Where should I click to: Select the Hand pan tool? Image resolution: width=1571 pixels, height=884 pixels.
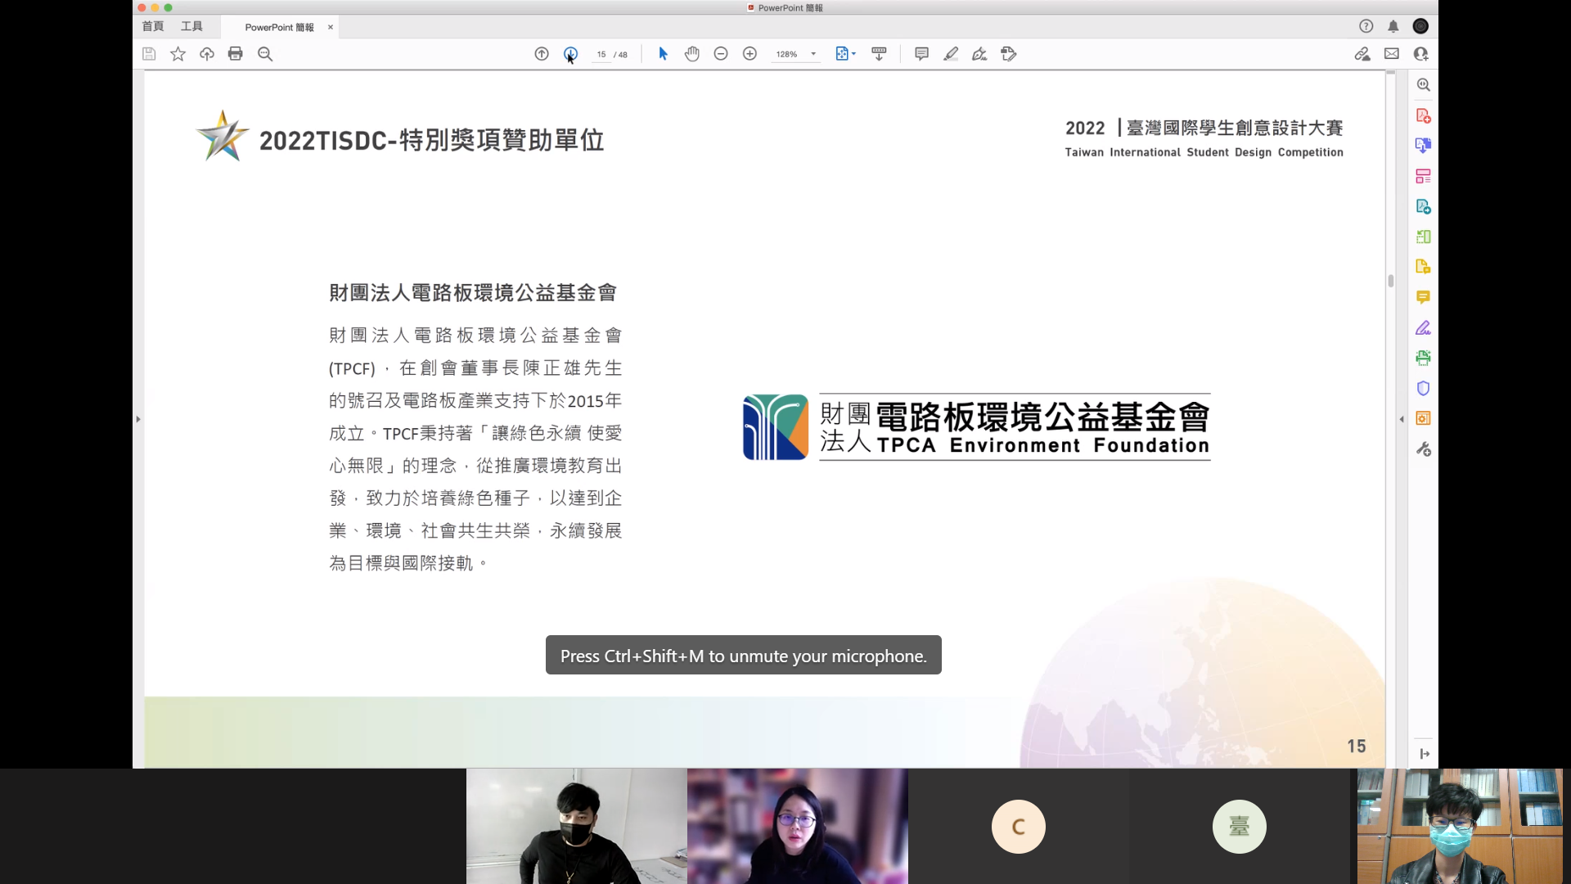coord(692,54)
